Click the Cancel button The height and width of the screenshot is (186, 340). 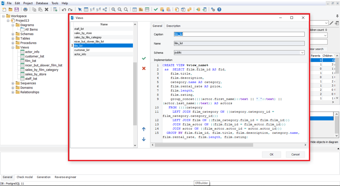295,154
